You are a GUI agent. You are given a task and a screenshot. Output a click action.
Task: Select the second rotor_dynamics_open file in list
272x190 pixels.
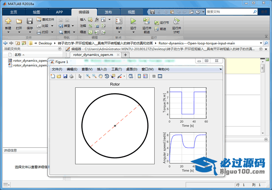click(28, 65)
